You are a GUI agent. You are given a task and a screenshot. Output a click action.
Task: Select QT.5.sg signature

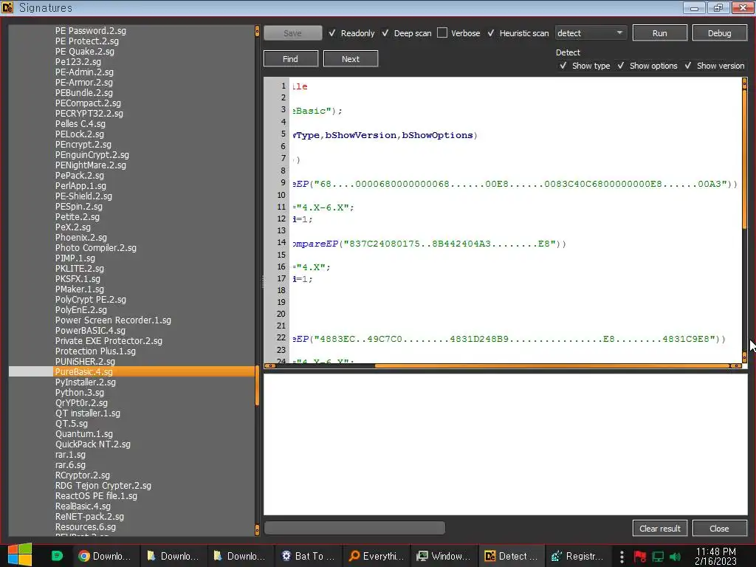[x=72, y=424]
